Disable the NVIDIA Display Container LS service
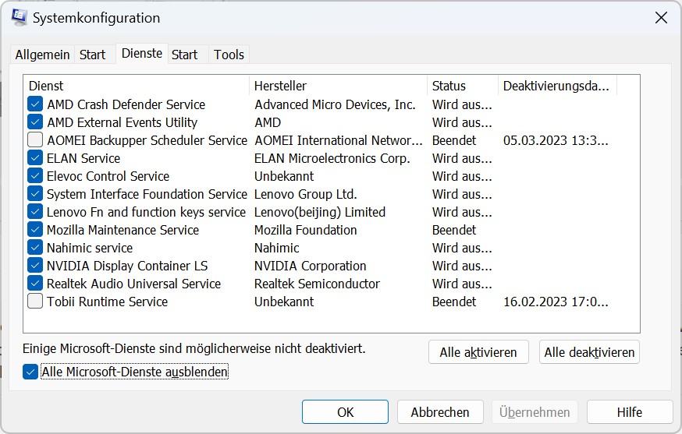 pos(35,266)
